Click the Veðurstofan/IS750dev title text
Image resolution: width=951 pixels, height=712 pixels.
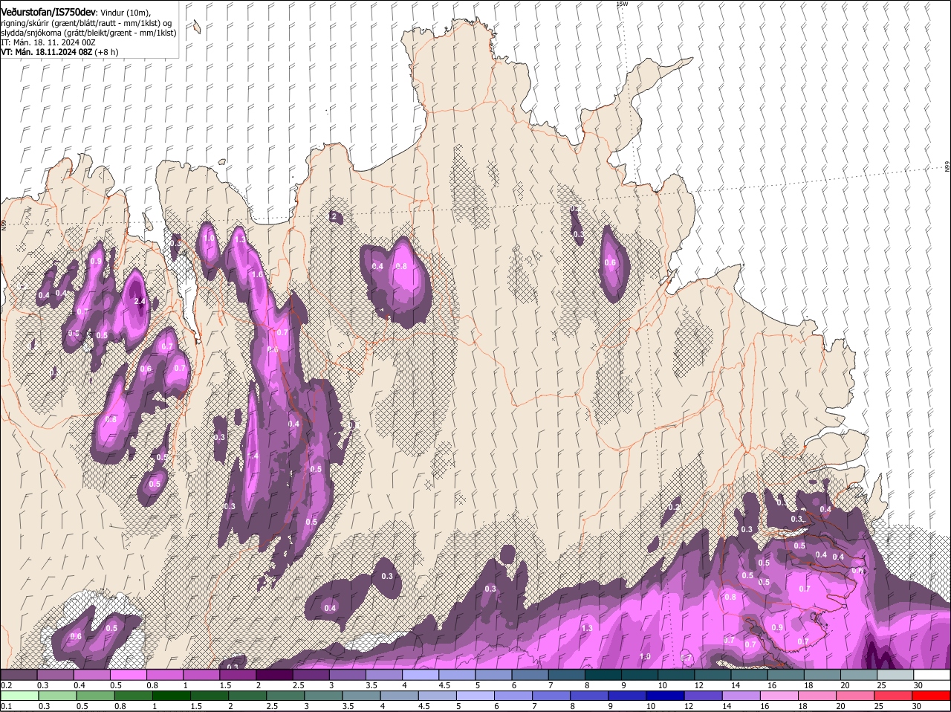[x=48, y=12]
